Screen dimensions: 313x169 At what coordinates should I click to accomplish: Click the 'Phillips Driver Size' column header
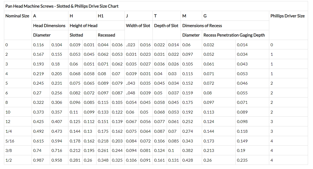pyautogui.click(x=288, y=16)
